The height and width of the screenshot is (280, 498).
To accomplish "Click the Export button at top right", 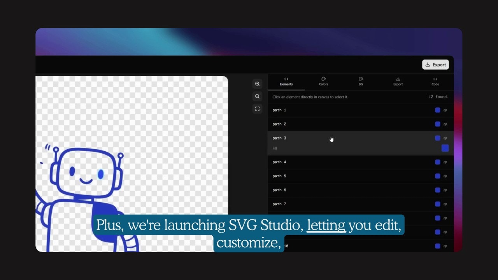I will (435, 65).
